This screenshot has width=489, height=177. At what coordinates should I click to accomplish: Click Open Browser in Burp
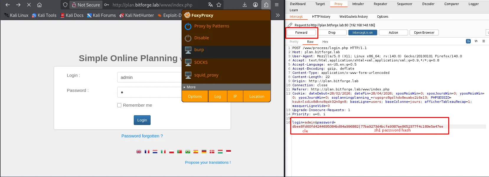tap(424, 33)
